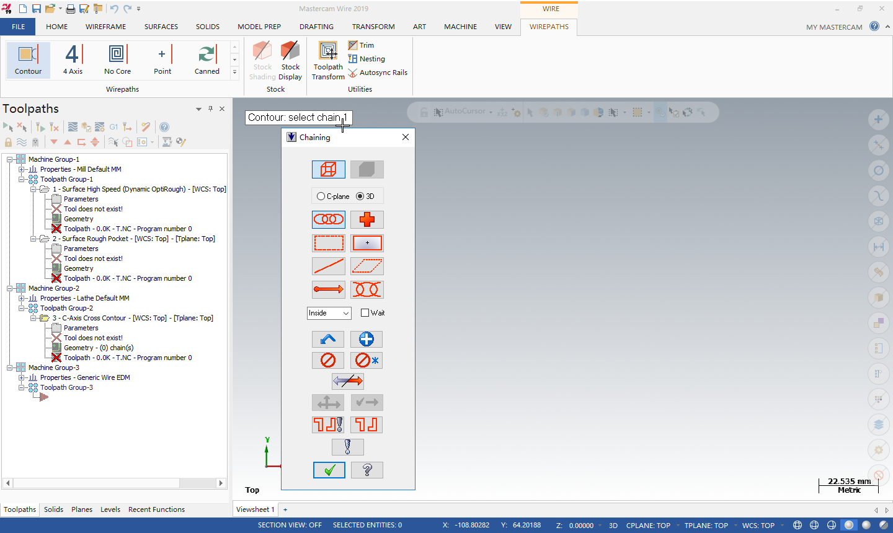Click the undo icon in quick access toolbar
Screen dimensions: 893x533
(114, 9)
